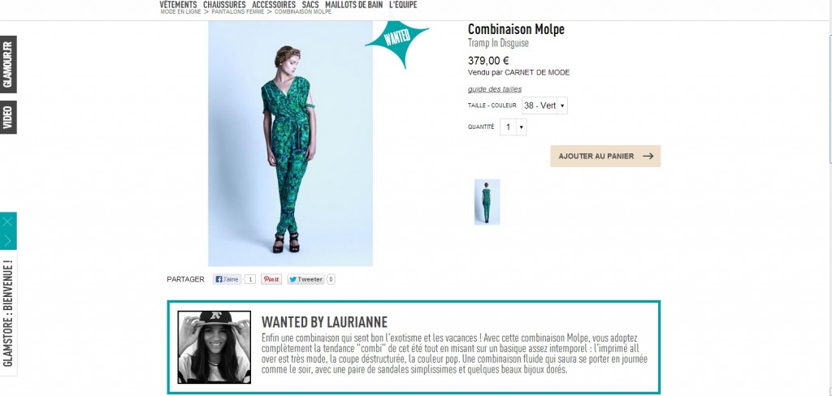Open the Chaussures menu
The image size is (832, 396).
[224, 5]
